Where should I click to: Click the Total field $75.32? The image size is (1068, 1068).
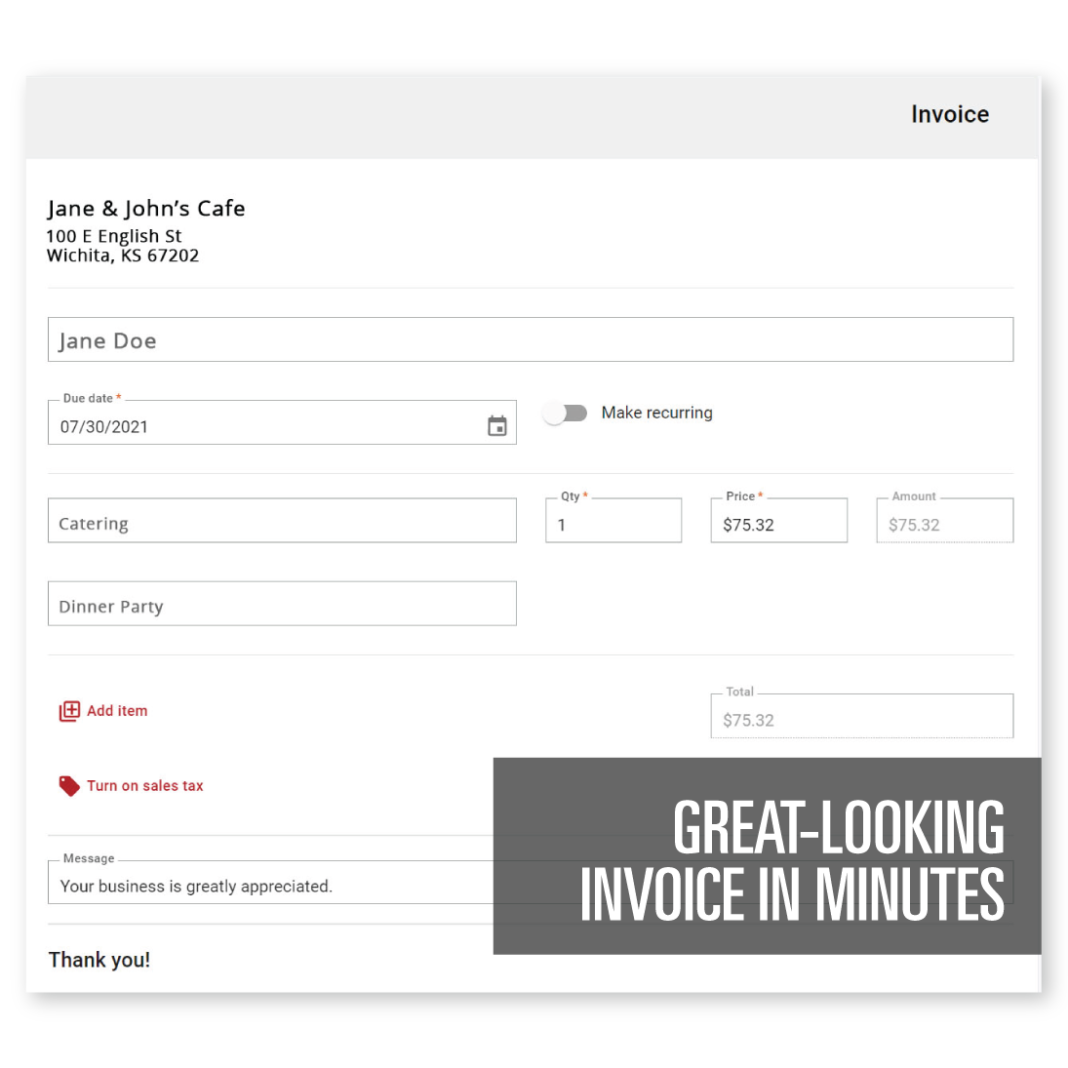(x=862, y=716)
